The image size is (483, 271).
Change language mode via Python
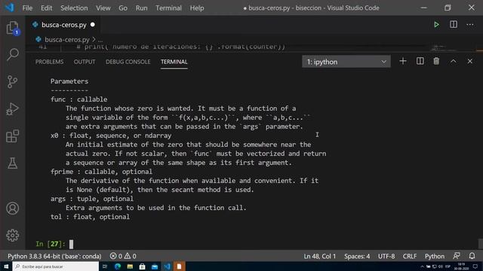pyautogui.click(x=435, y=256)
